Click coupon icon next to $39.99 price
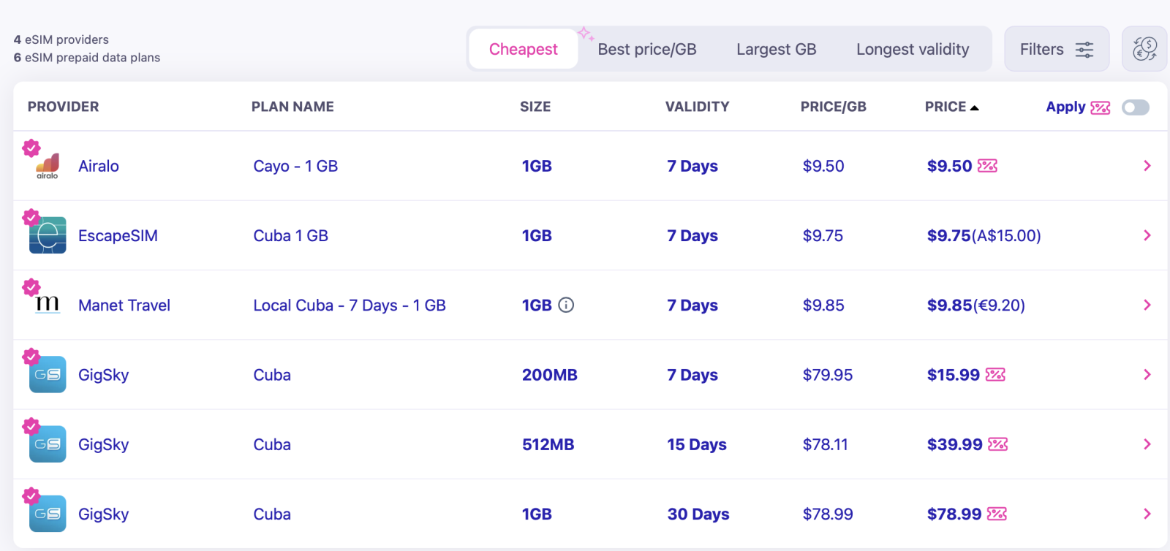 tap(997, 444)
